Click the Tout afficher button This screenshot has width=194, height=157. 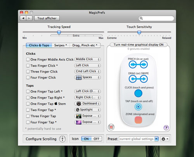[x=47, y=18]
